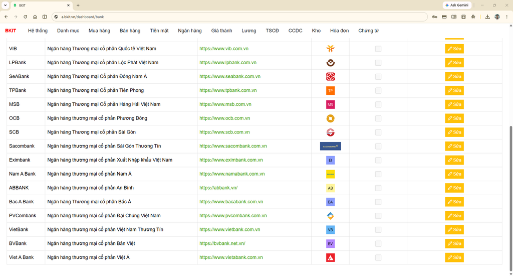Click Sửa button for PVCombank row
Viewport: 513px width, 276px height.
[x=454, y=216]
